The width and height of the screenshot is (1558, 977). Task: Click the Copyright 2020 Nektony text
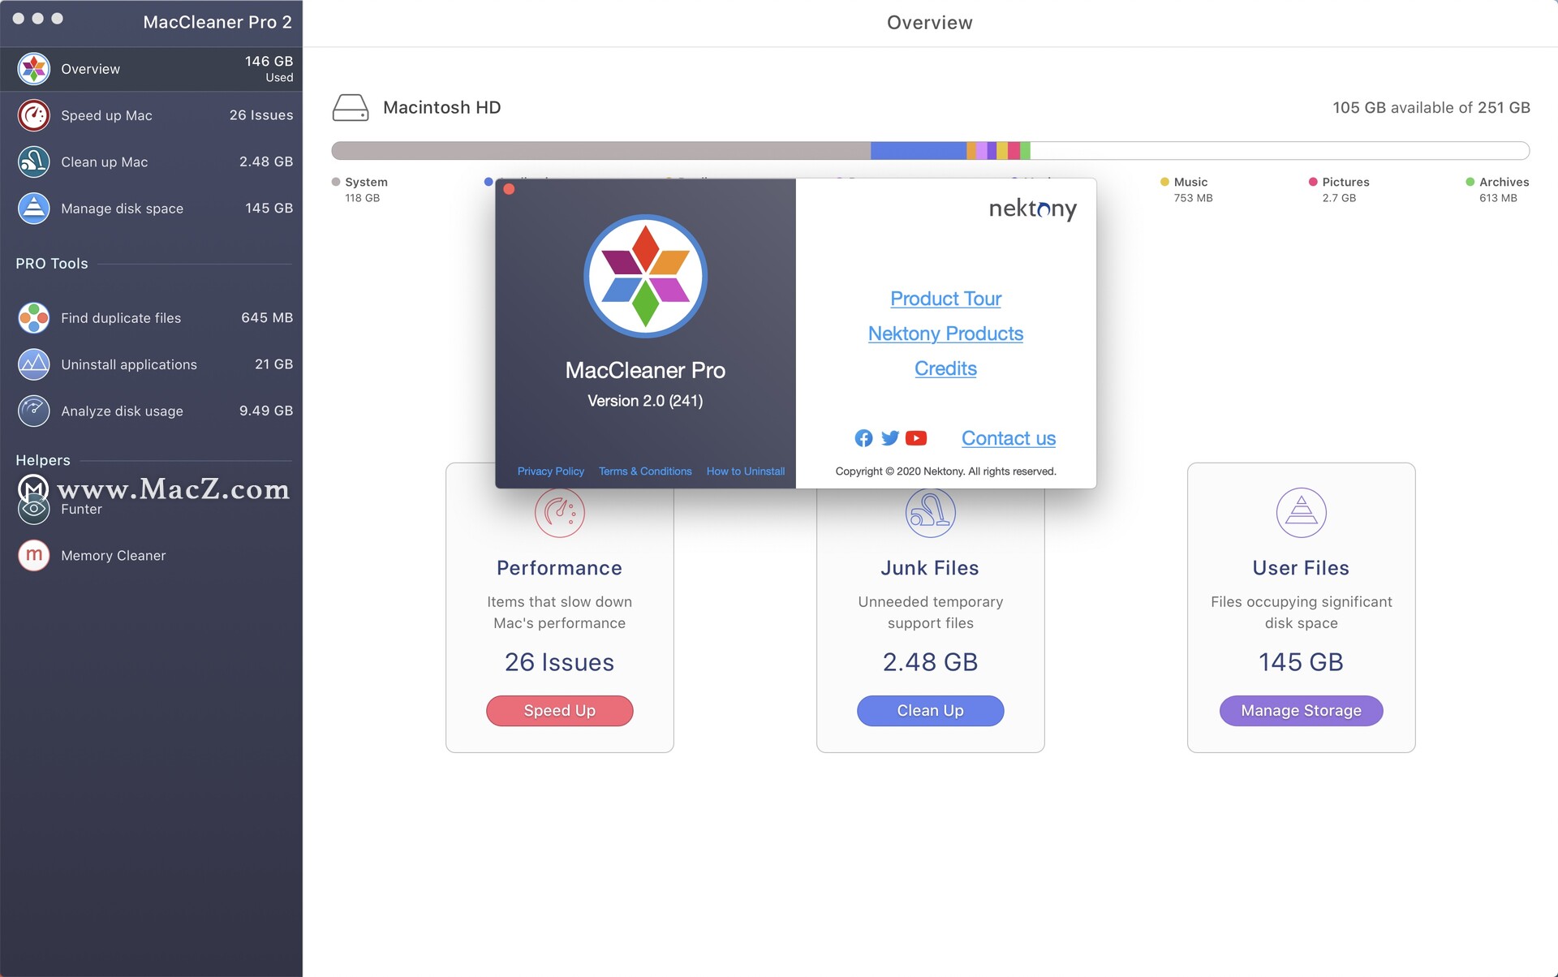(x=945, y=471)
